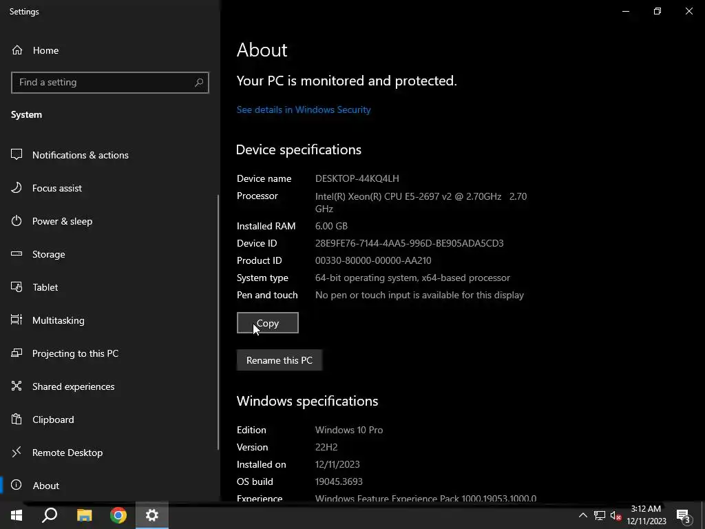Open Notifications & actions settings
The width and height of the screenshot is (705, 529).
80,155
